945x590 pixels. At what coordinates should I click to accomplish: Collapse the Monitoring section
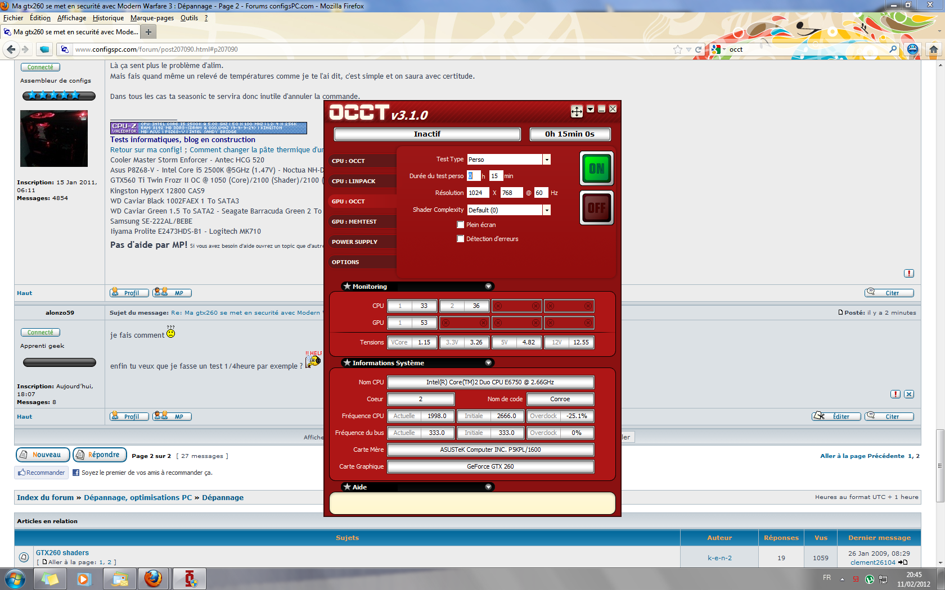488,287
